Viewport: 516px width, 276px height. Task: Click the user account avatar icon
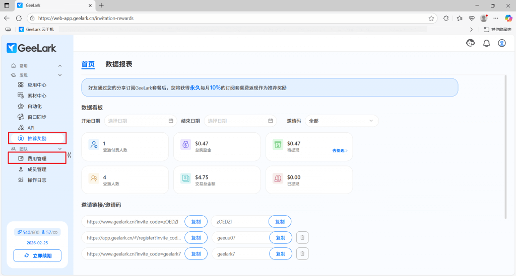coord(502,43)
